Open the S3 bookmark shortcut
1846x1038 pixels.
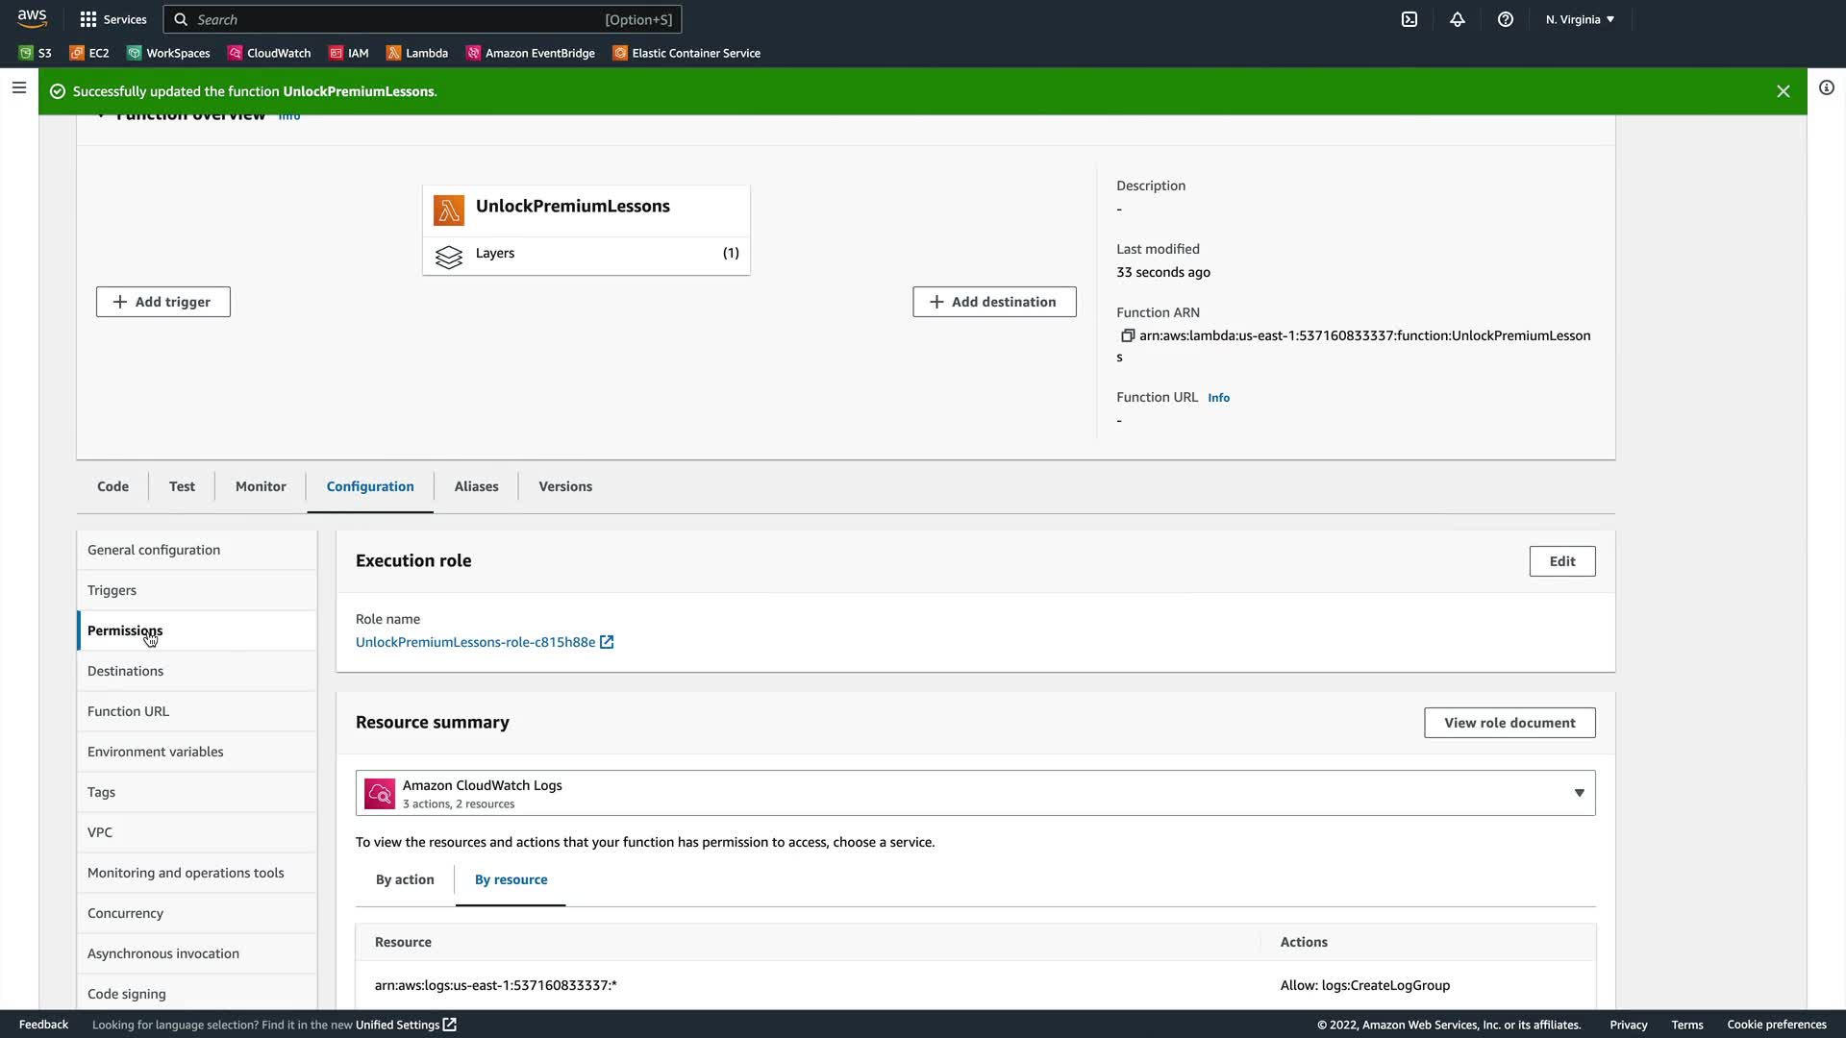36,53
